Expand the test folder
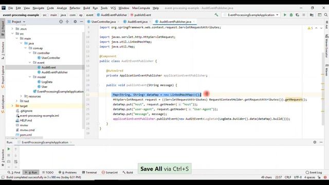 click(x=17, y=101)
